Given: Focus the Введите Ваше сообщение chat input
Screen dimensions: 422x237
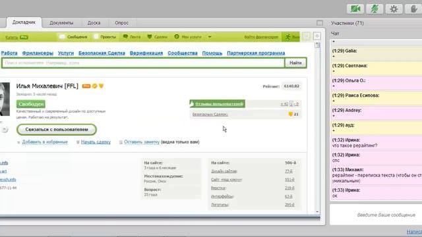Looking at the screenshot, I should 376,215.
